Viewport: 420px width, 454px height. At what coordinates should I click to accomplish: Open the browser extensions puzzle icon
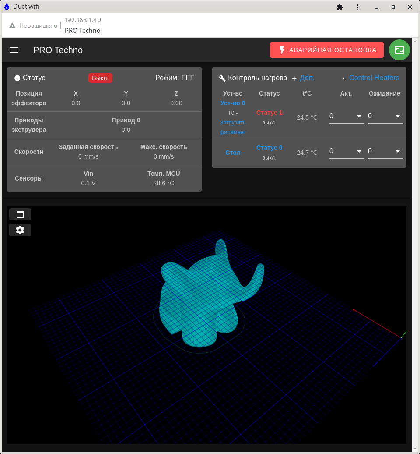tap(339, 7)
